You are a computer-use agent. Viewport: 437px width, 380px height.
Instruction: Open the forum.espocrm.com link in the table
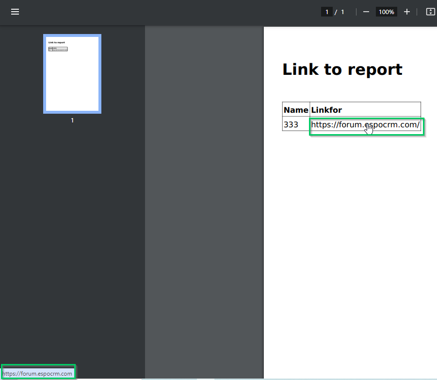click(x=365, y=125)
